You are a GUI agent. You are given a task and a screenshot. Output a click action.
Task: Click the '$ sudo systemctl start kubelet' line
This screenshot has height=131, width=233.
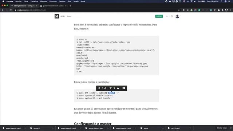tap(94, 98)
